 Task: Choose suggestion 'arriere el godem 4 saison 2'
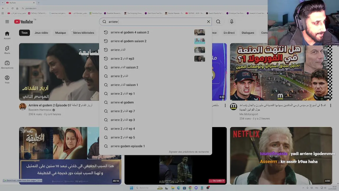click(155, 32)
